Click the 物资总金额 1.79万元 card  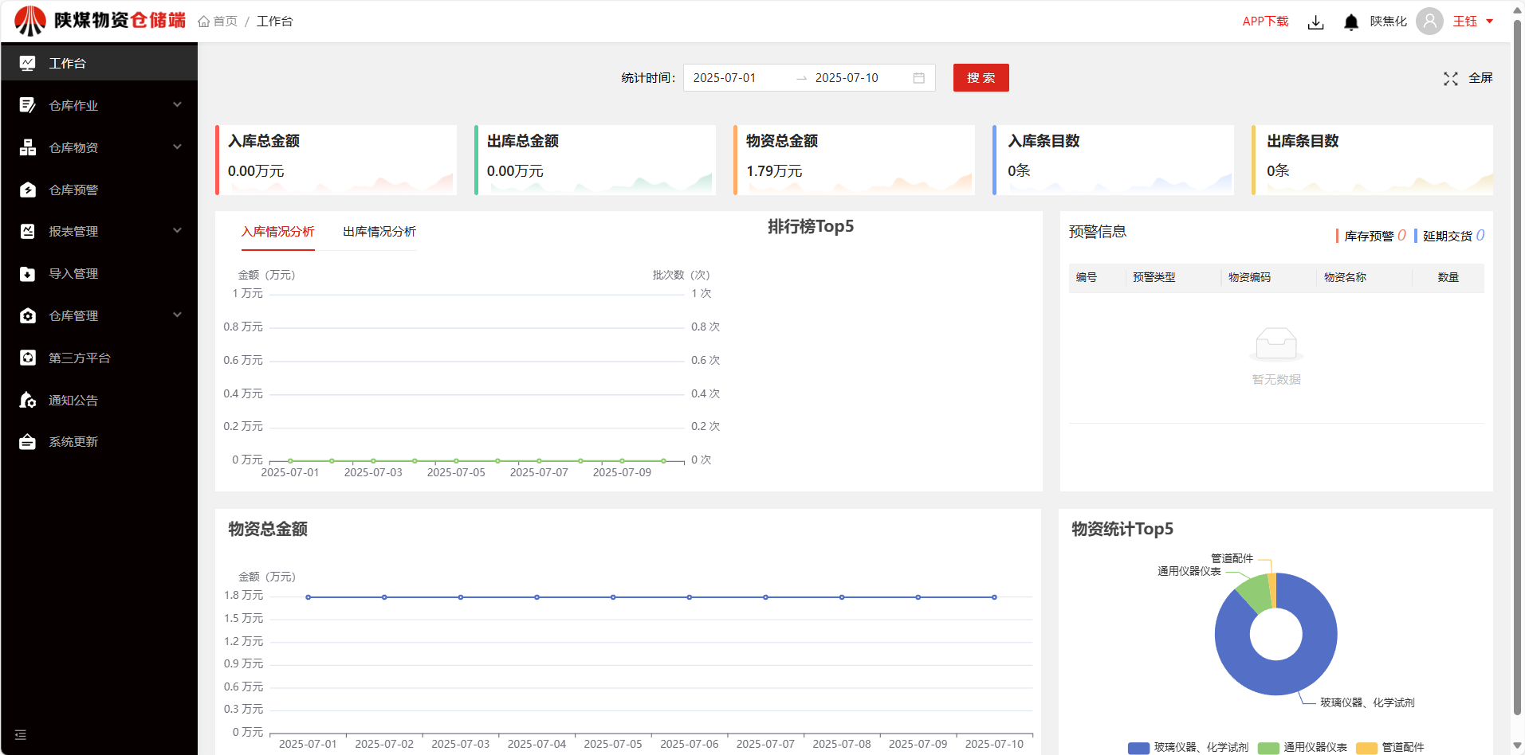pyautogui.click(x=855, y=159)
